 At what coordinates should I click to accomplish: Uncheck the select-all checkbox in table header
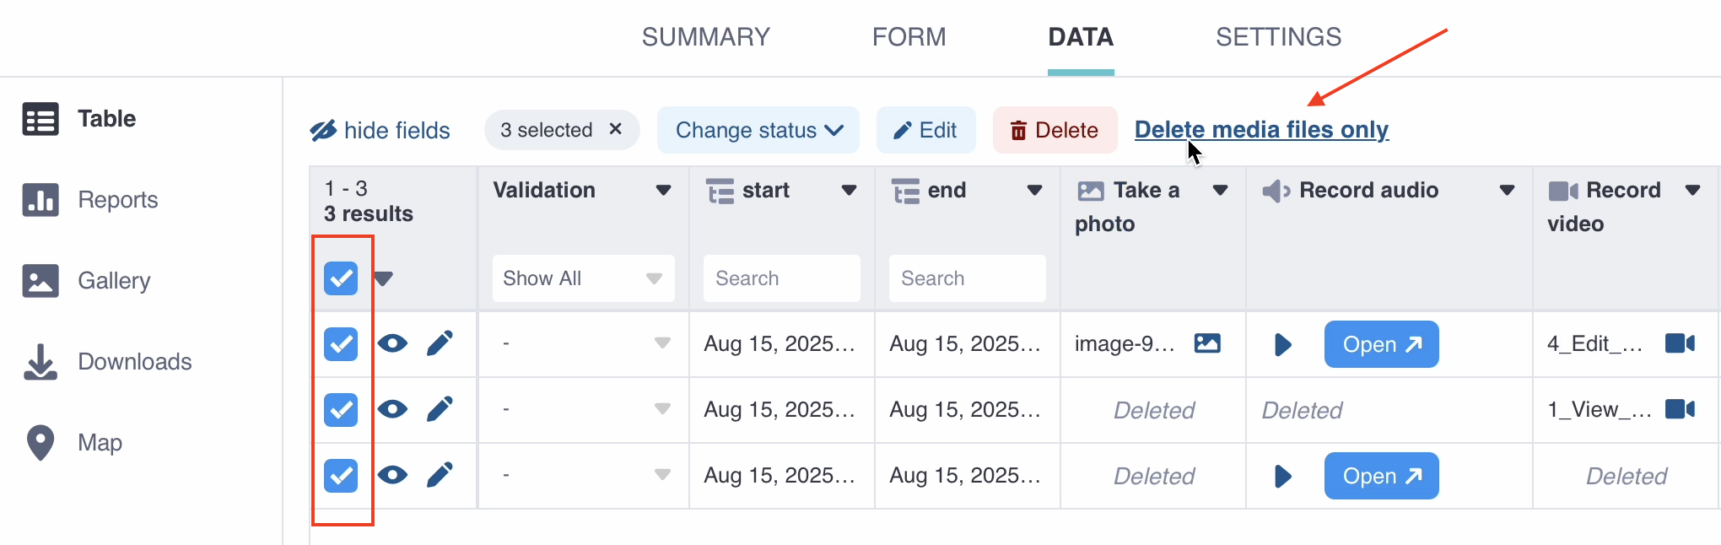[341, 278]
